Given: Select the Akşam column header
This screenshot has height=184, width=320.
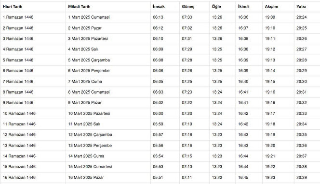Looking at the screenshot, I should [x=271, y=7].
